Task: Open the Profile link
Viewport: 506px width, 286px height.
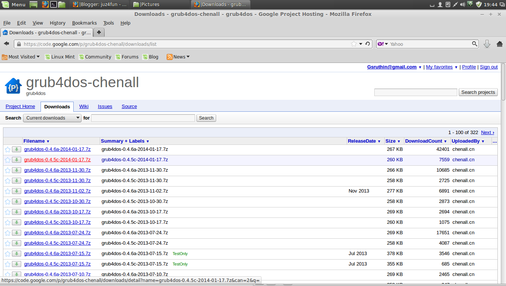Action: [x=469, y=67]
